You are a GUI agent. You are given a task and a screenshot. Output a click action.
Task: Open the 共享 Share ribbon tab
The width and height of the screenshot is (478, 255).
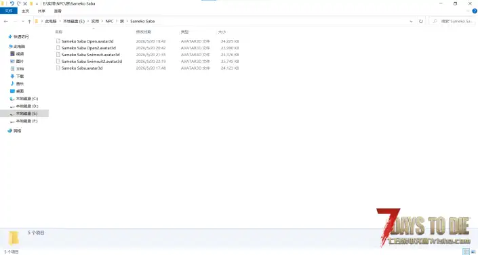tap(41, 11)
